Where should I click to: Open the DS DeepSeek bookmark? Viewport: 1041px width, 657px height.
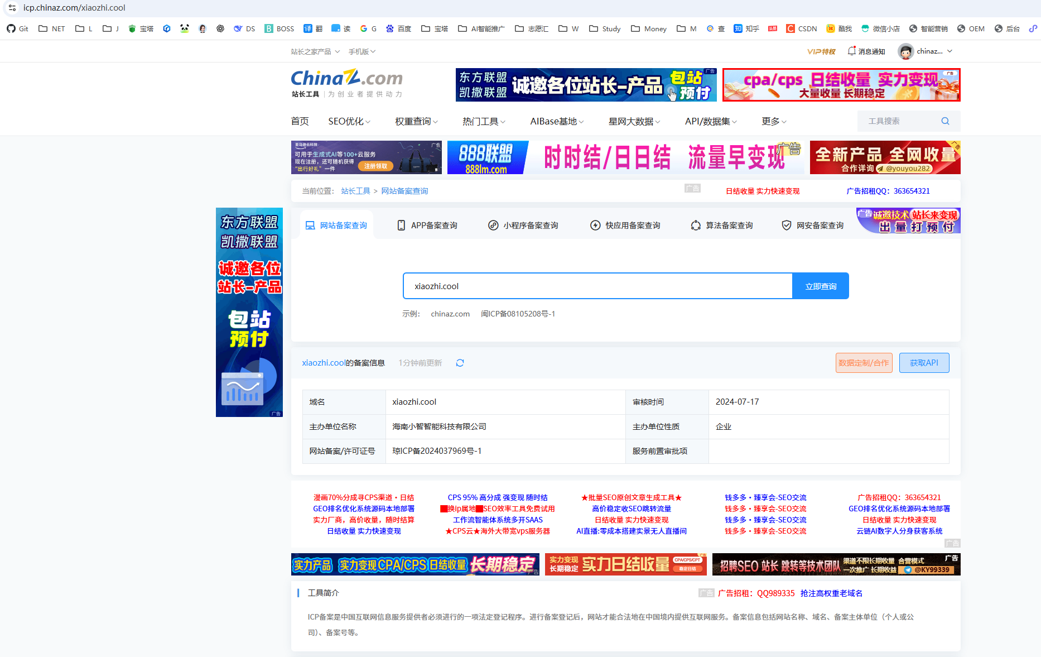coord(244,28)
